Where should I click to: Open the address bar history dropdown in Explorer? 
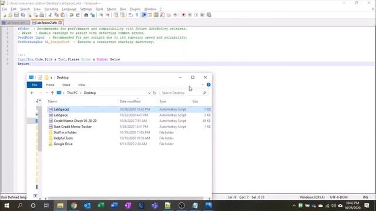tap(149, 93)
